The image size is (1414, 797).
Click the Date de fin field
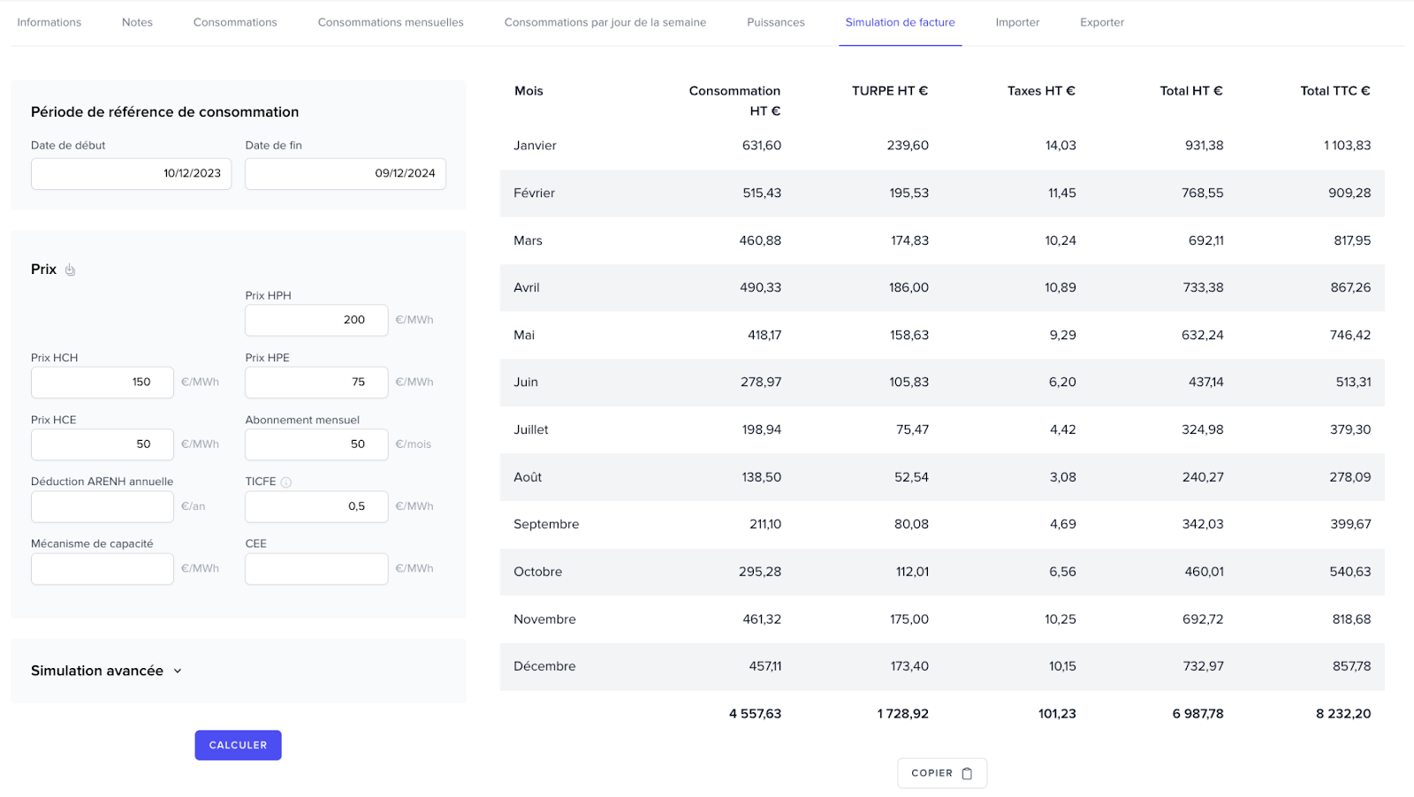coord(346,173)
